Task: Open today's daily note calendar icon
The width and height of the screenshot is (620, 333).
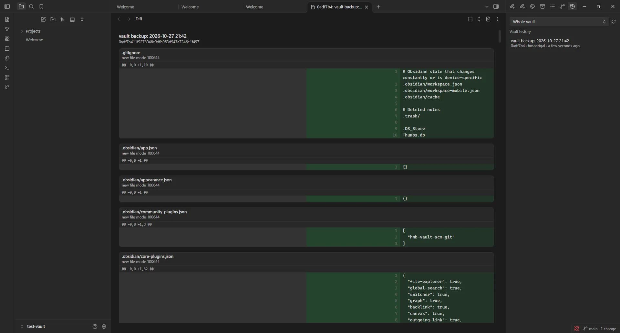Action: (x=7, y=48)
